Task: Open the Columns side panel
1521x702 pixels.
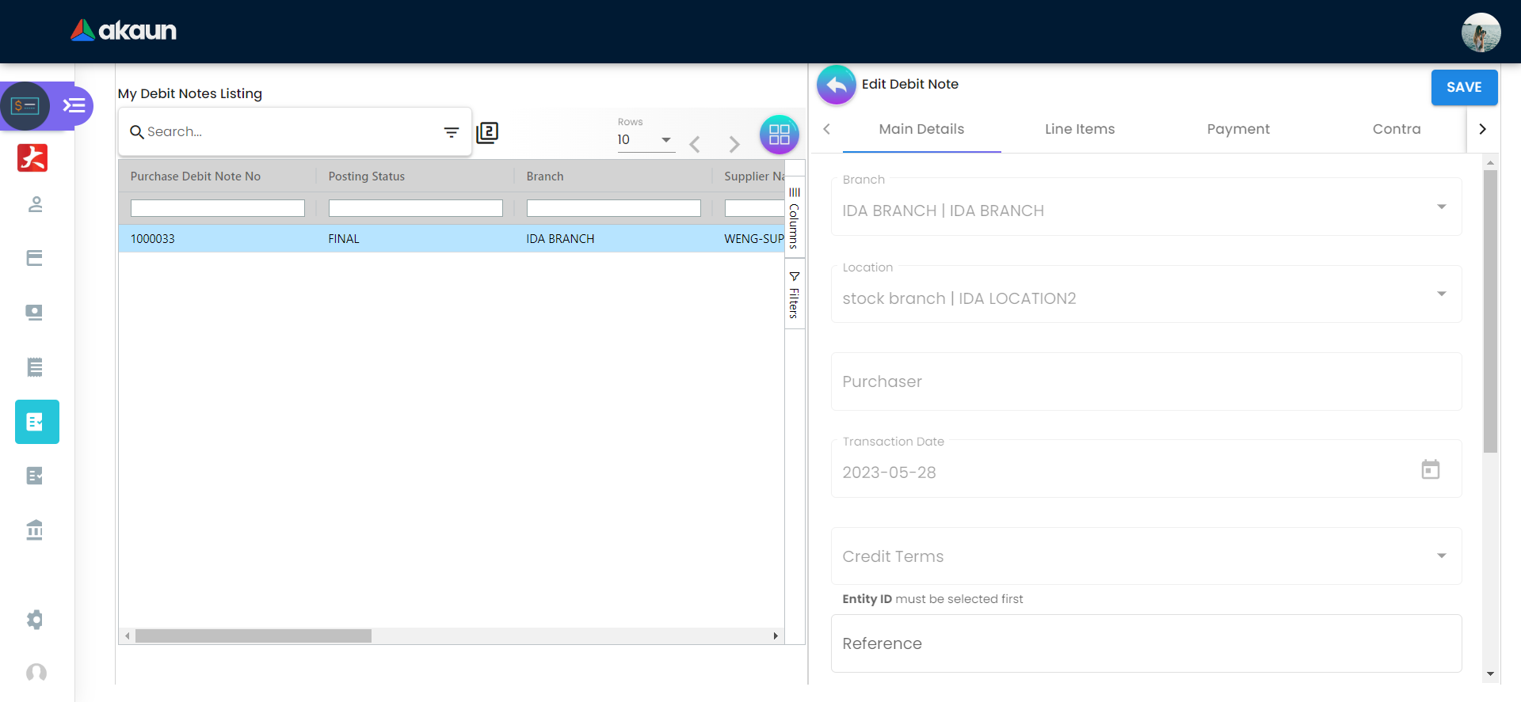Action: click(x=794, y=218)
